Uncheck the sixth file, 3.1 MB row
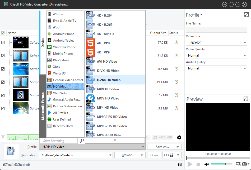 [3, 108]
